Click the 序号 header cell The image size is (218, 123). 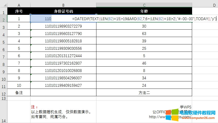19,11
